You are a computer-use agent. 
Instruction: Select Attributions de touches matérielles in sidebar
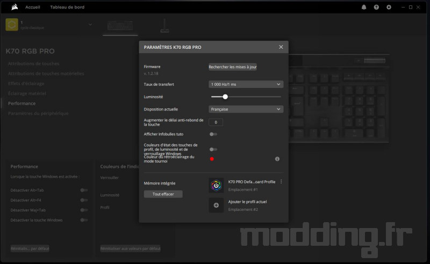pyautogui.click(x=46, y=74)
